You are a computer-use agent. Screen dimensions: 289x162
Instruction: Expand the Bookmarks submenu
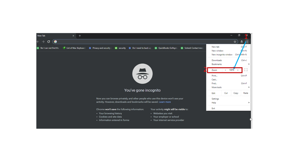pos(229,64)
